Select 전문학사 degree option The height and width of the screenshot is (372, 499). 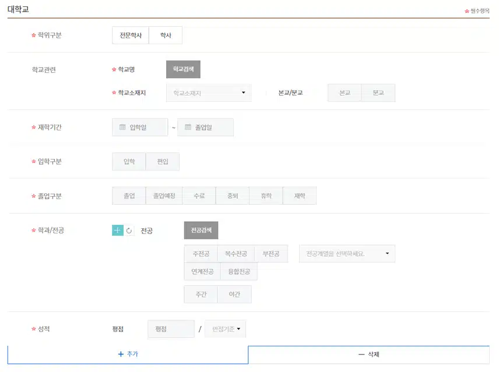131,36
